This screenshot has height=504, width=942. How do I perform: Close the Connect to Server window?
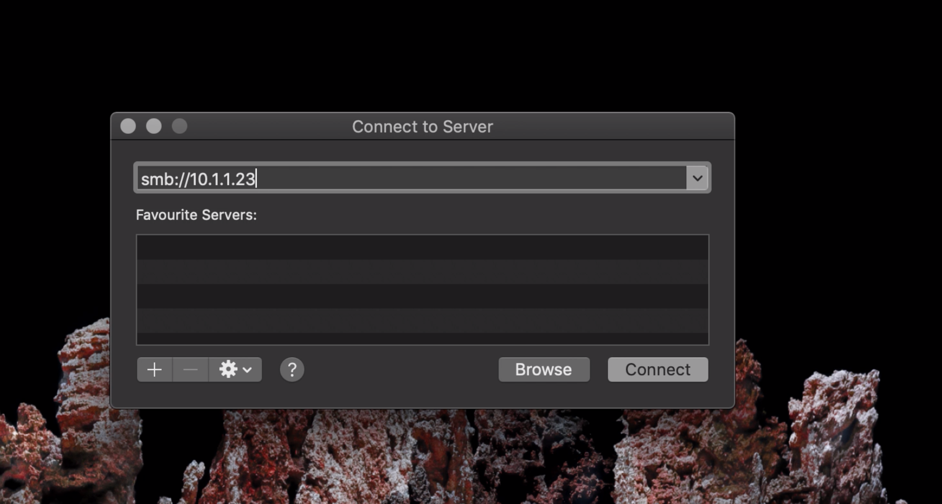click(x=128, y=126)
